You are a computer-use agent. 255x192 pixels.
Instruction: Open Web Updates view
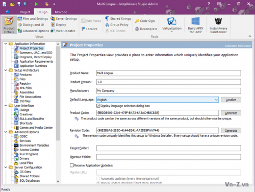[x=63, y=31]
